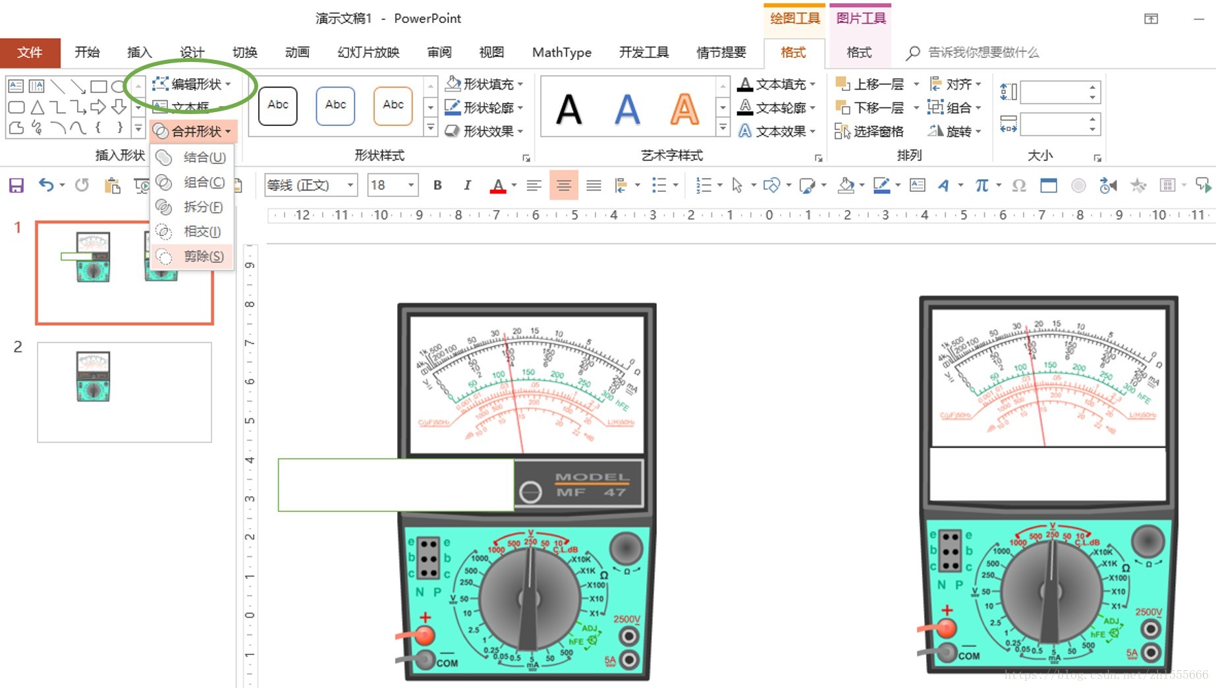Switch to the Animations (动画) tab
Viewport: 1216px width, 688px height.
click(x=297, y=53)
